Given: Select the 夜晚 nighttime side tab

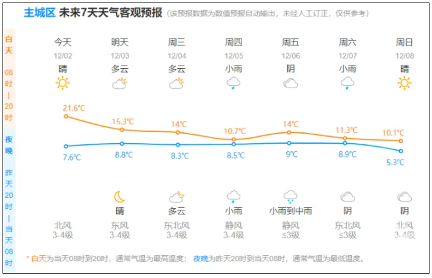Looking at the screenshot, I should point(9,145).
